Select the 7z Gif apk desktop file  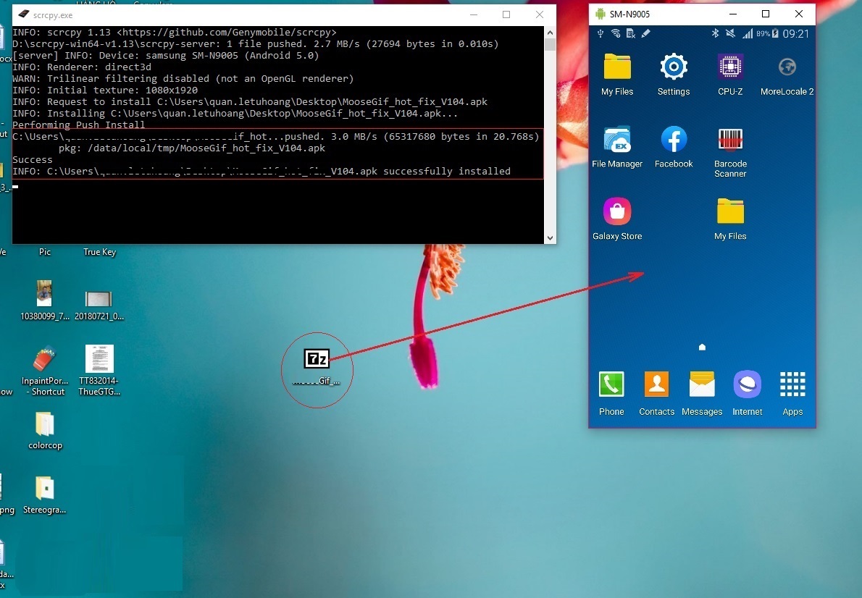pos(317,367)
